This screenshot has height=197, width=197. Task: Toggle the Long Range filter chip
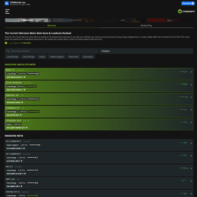pos(12,57)
